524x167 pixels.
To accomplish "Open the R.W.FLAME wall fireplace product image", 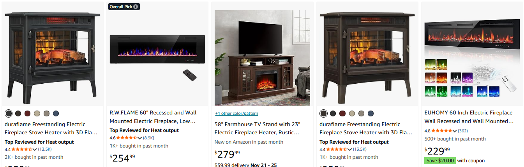I will (157, 54).
